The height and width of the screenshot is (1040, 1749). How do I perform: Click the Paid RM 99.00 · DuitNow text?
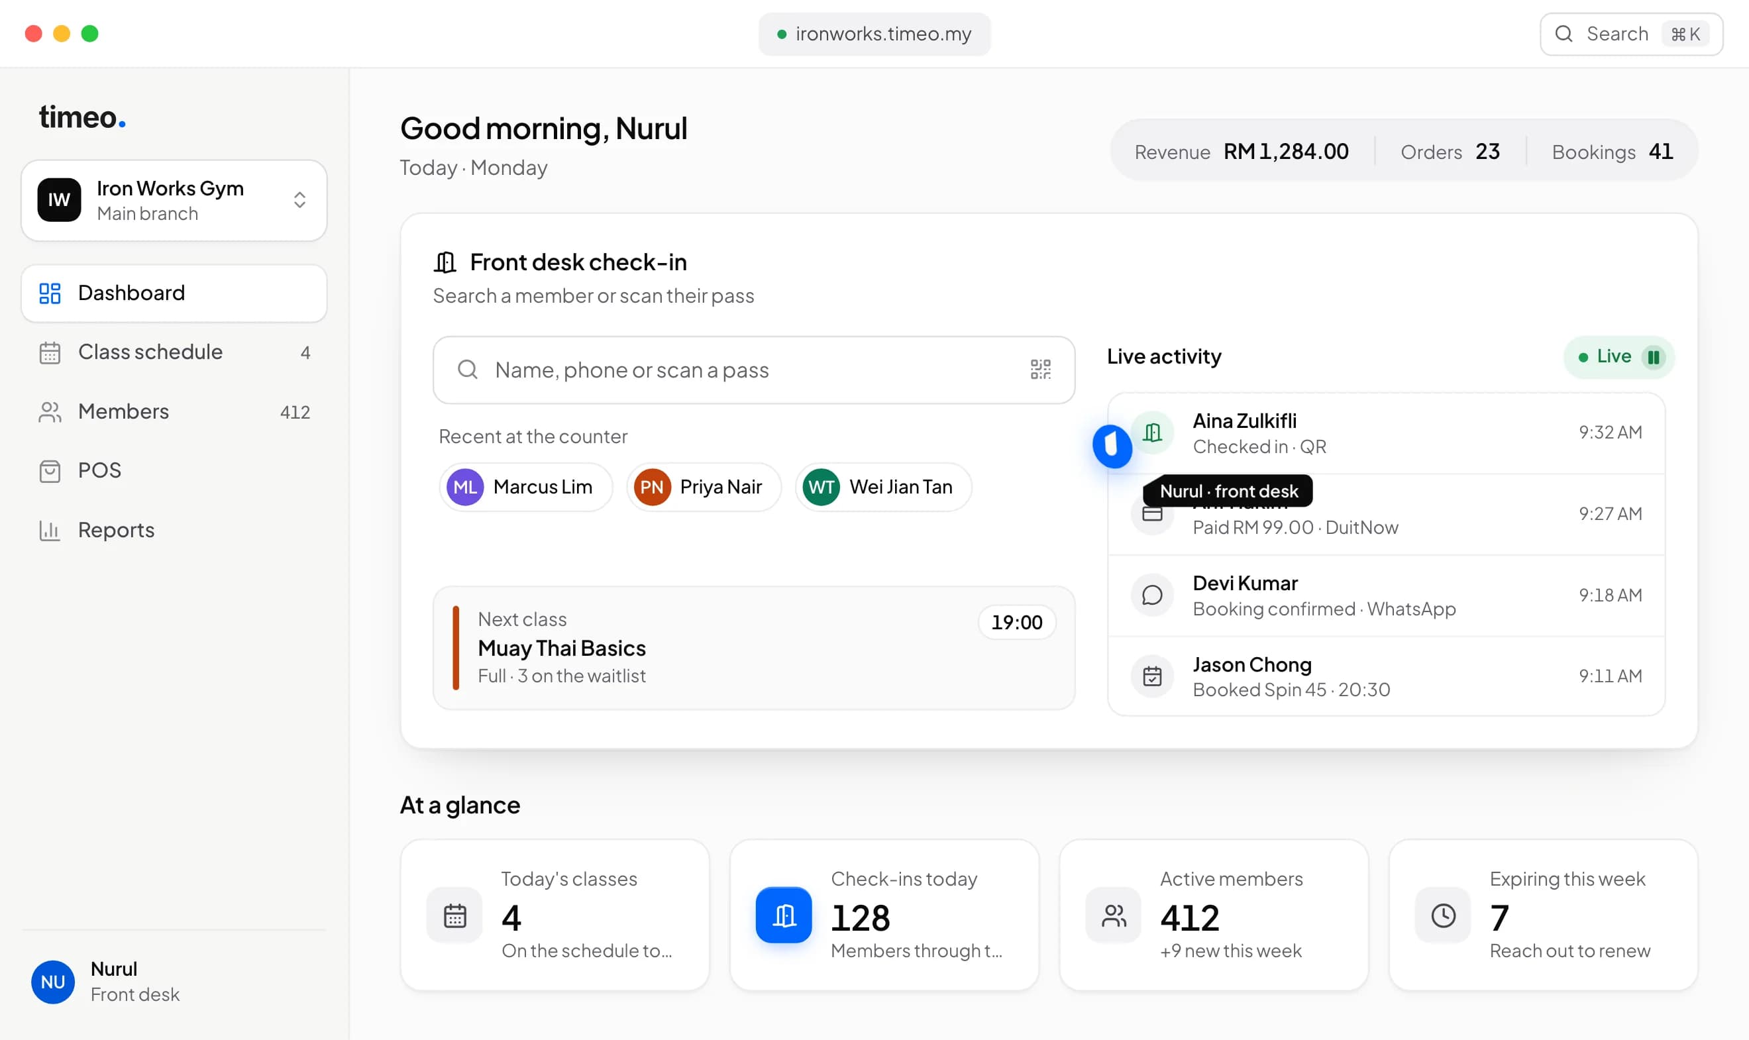point(1295,528)
